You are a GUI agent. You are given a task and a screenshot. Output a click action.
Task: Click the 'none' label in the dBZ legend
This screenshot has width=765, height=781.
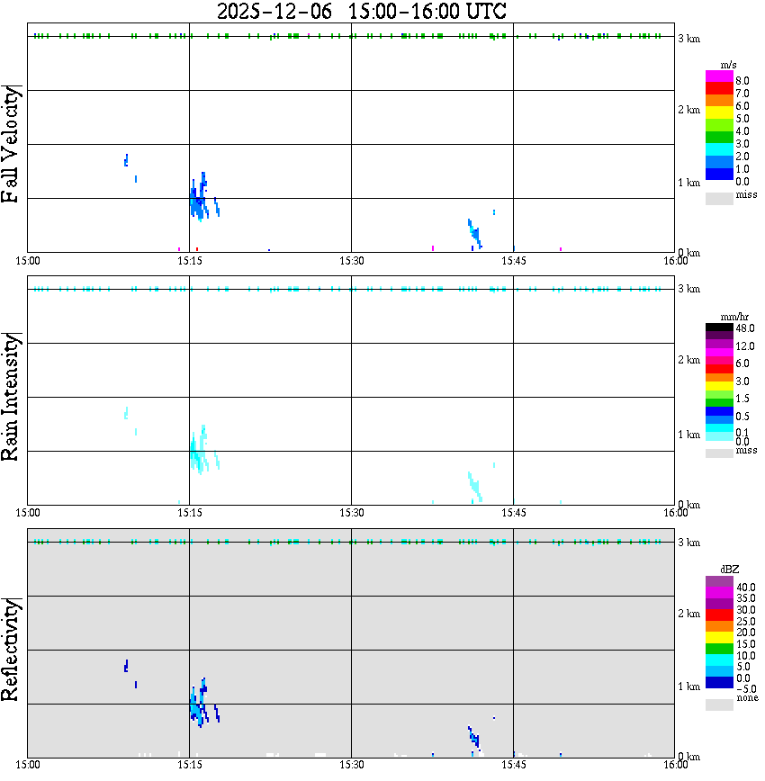747,698
